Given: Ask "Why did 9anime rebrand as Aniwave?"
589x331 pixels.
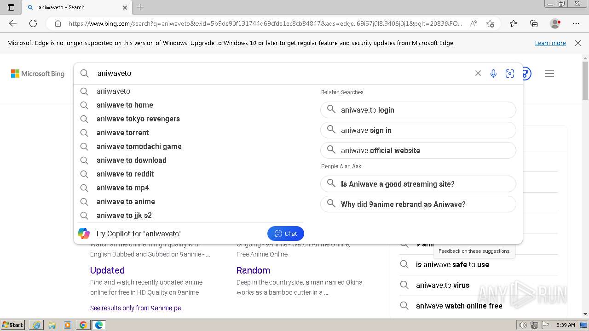Looking at the screenshot, I should tap(418, 204).
